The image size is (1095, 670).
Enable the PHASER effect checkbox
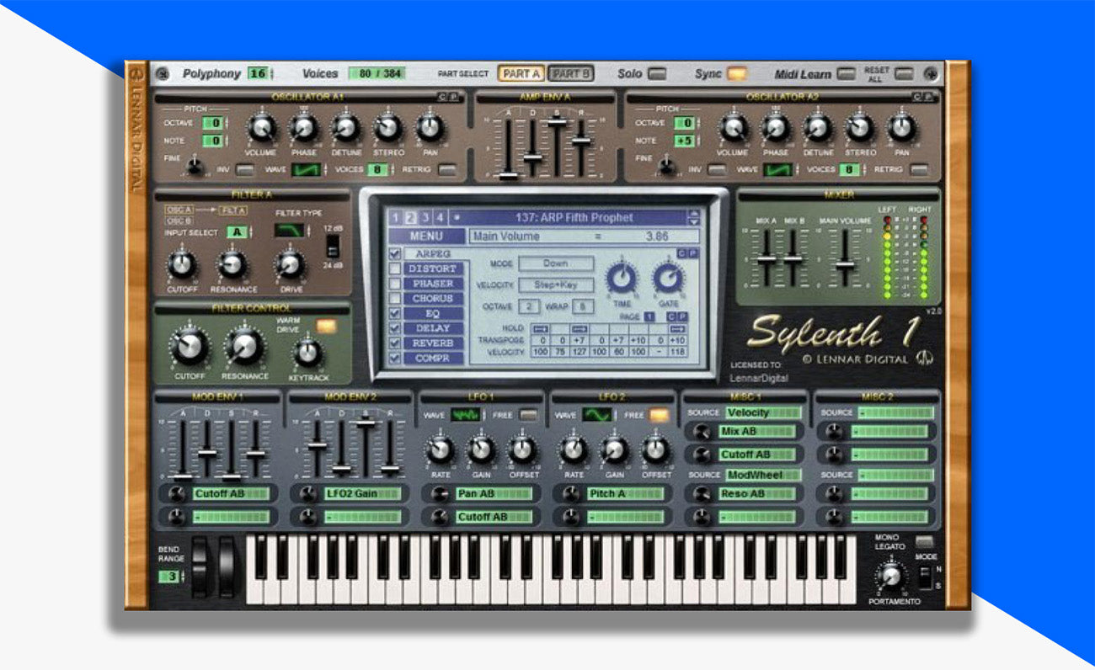click(394, 284)
